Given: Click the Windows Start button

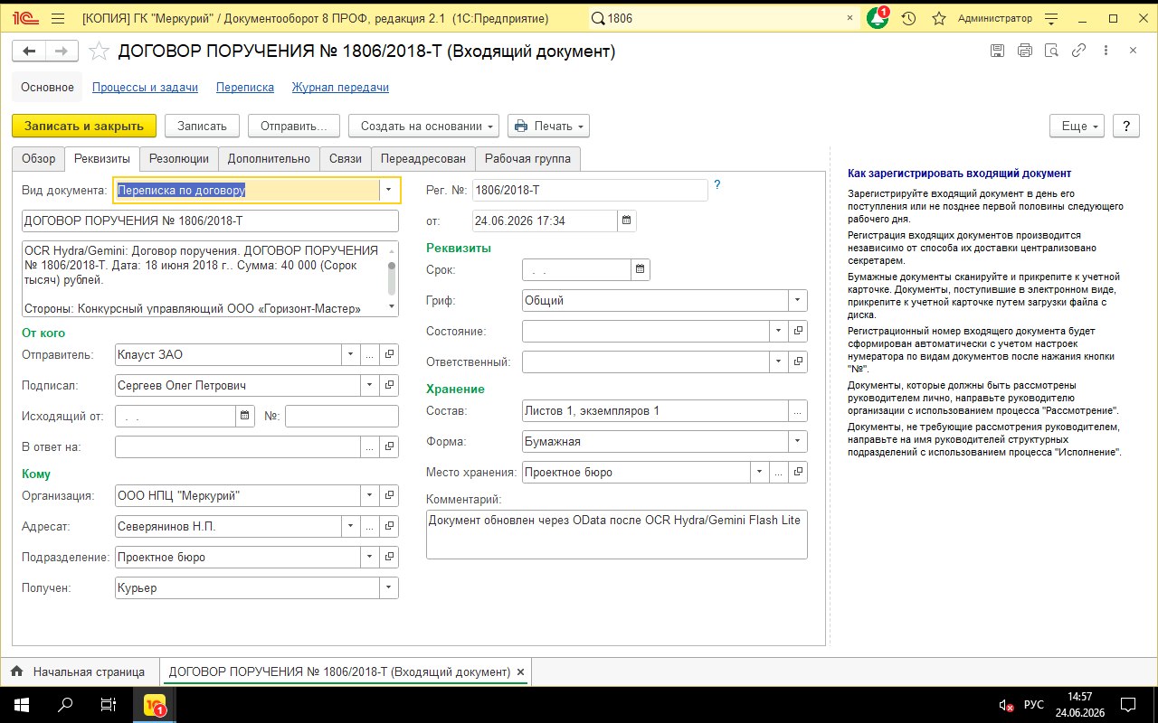Looking at the screenshot, I should point(22,705).
